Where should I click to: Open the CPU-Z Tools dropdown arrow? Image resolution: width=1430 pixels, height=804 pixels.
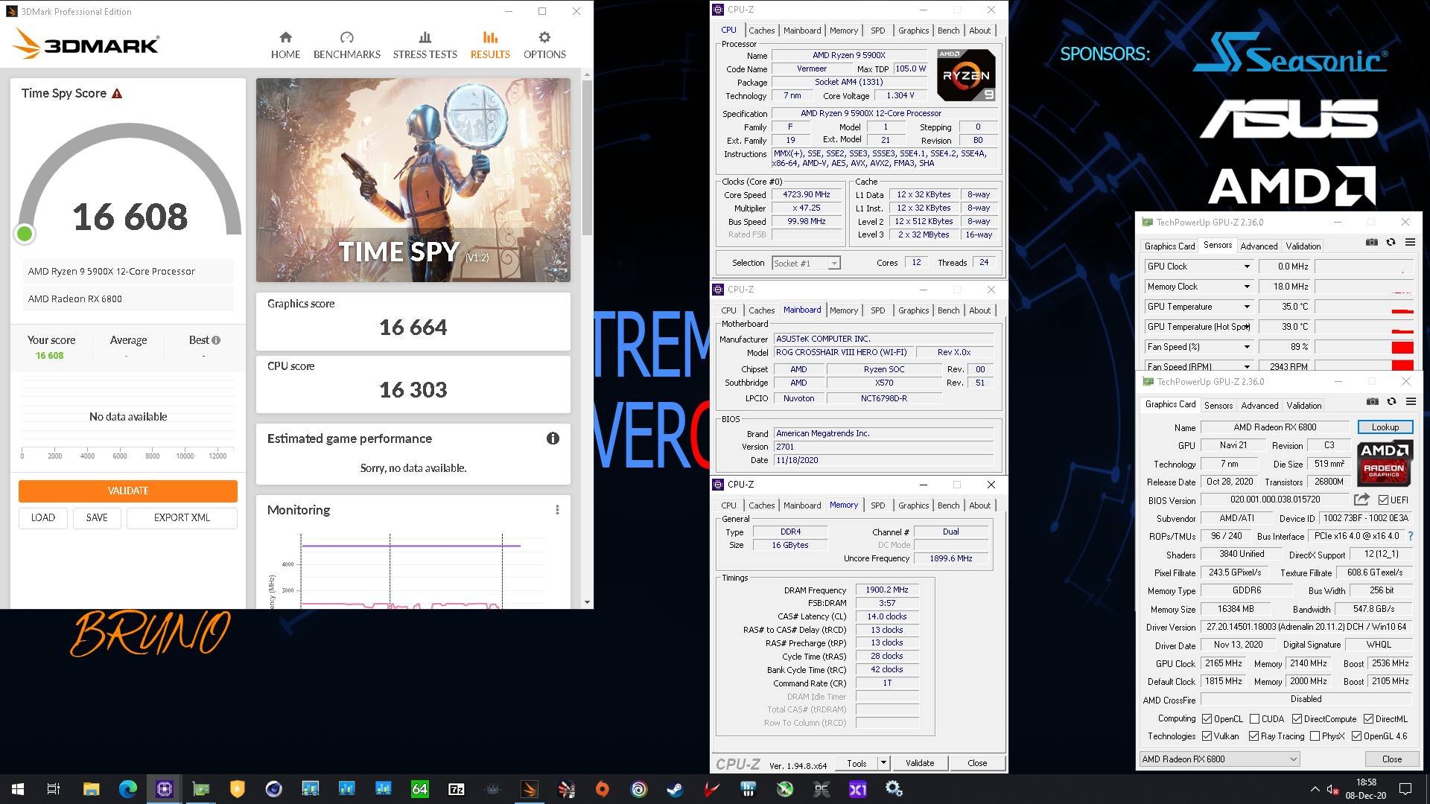point(883,762)
